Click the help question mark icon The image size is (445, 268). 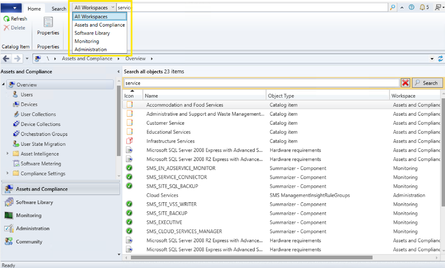411,7
